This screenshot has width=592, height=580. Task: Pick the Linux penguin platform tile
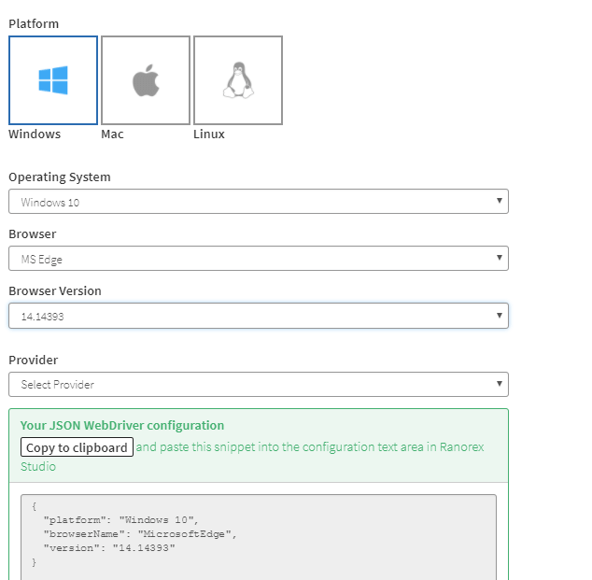pyautogui.click(x=238, y=80)
